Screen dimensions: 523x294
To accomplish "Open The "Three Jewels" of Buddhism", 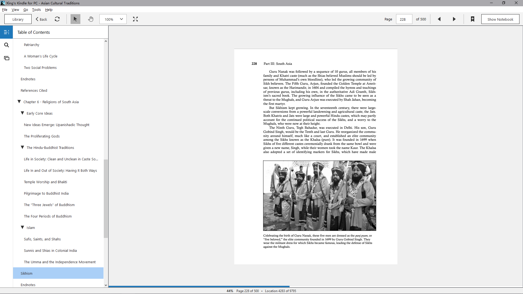I will pos(49,205).
